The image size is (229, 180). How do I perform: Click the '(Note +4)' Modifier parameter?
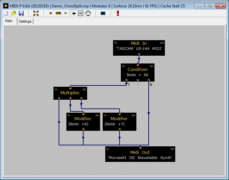point(78,124)
